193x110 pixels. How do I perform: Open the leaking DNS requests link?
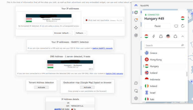point(114,74)
